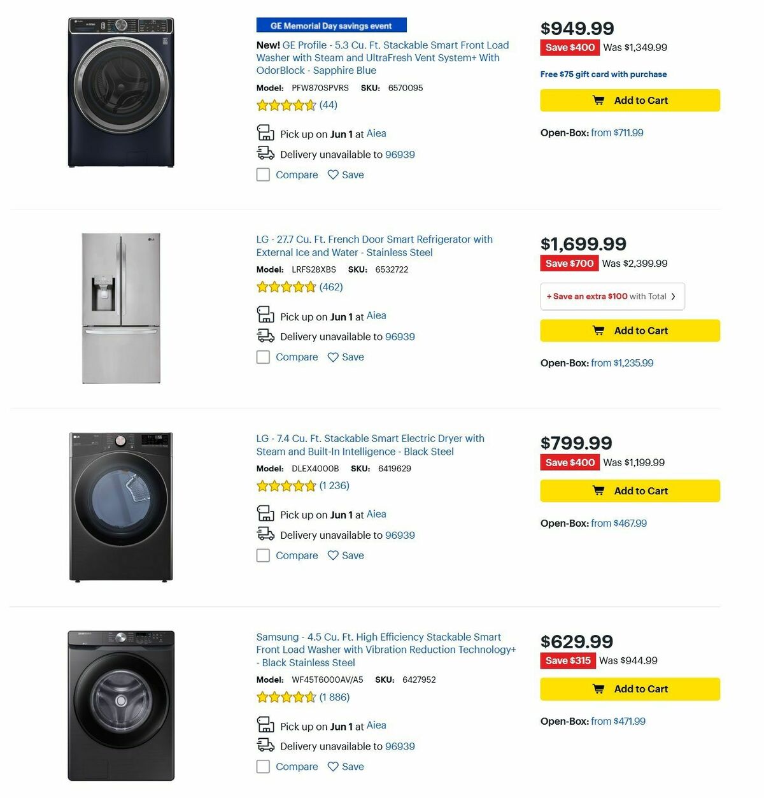This screenshot has height=798, width=764.
Task: Click the heart Save icon for the LG dryer
Action: (334, 555)
